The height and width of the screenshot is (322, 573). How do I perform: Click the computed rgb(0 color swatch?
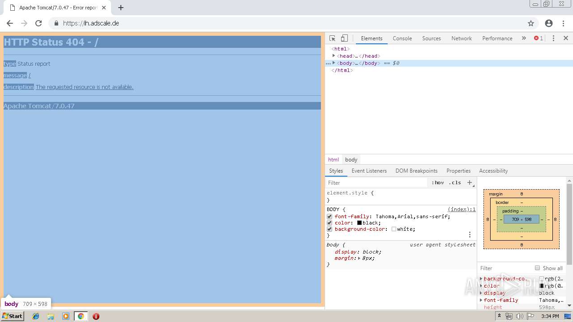[x=542, y=286]
